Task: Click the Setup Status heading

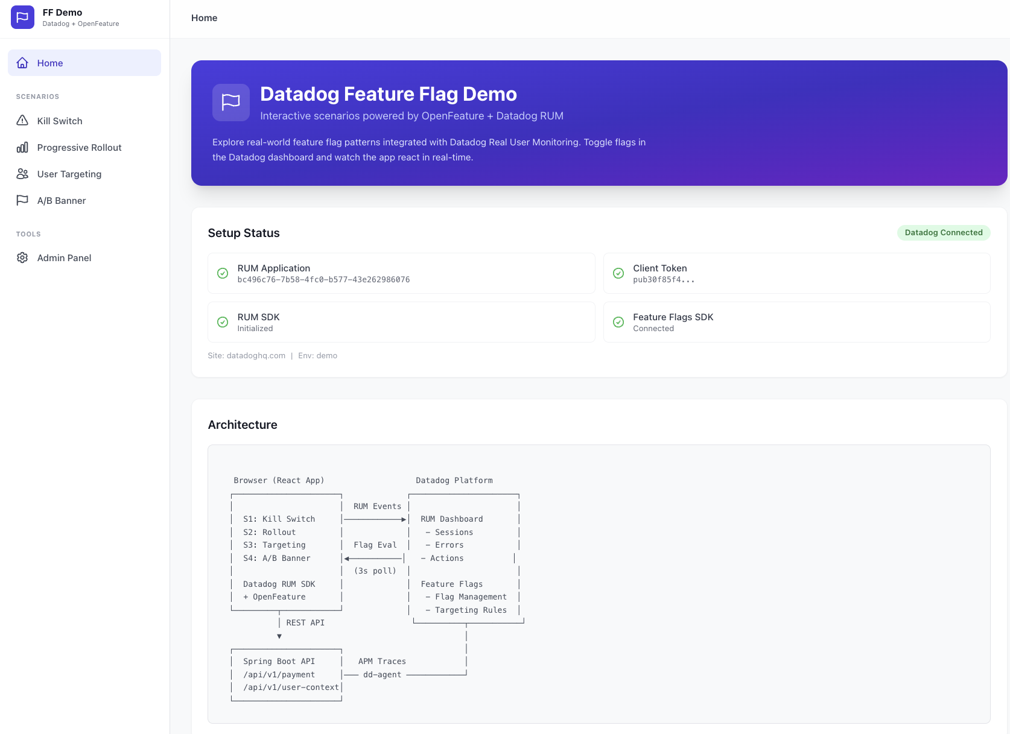Action: (x=244, y=233)
